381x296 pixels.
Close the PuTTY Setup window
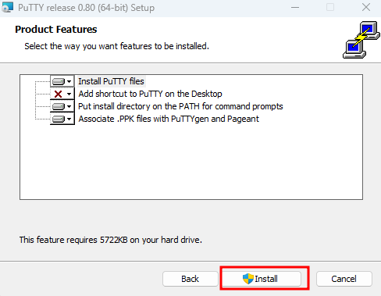pos(366,7)
